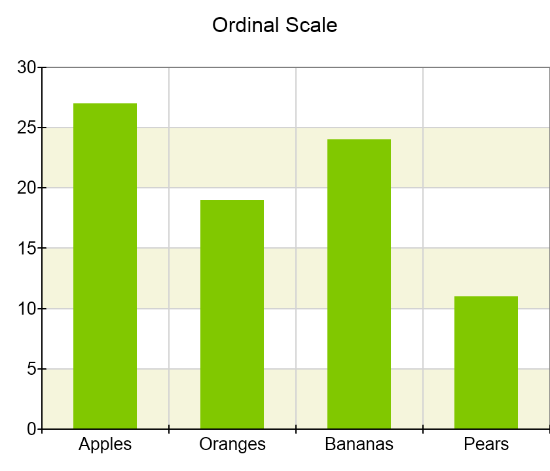Select the green Oranges bar
The width and height of the screenshot is (550, 471).
(x=232, y=314)
